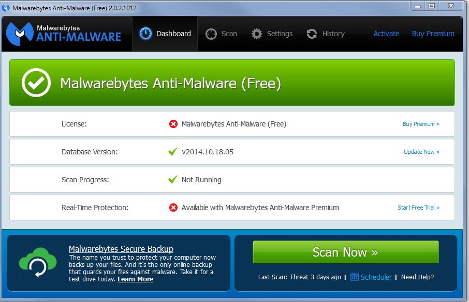Minimize the Malwarebytes window
This screenshot has width=469, height=302.
point(418,6)
